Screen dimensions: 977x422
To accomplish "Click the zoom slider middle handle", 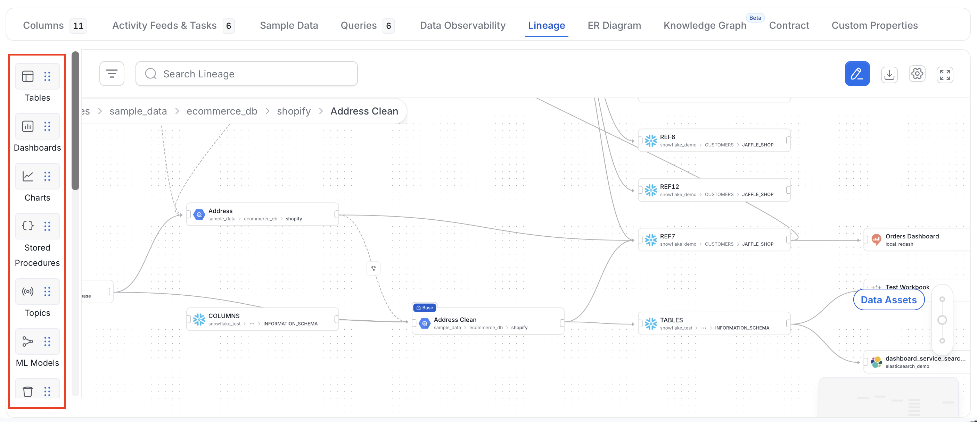I will pos(942,320).
